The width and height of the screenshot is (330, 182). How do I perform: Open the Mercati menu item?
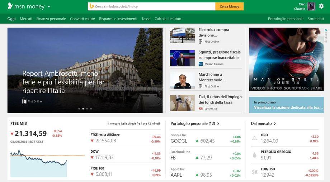click(x=26, y=19)
